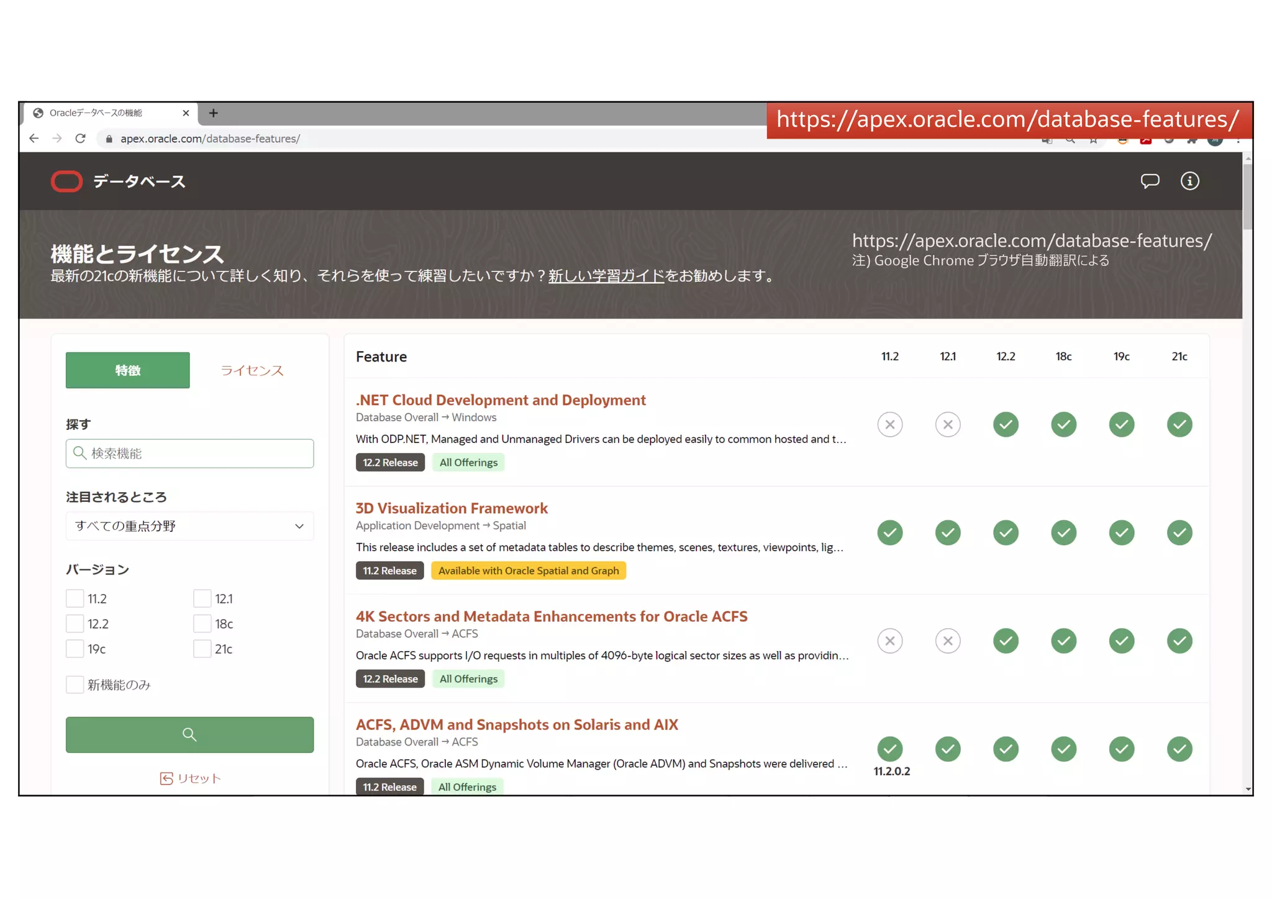Click the Feature column header
Screen dimensions: 1272x899
(381, 357)
